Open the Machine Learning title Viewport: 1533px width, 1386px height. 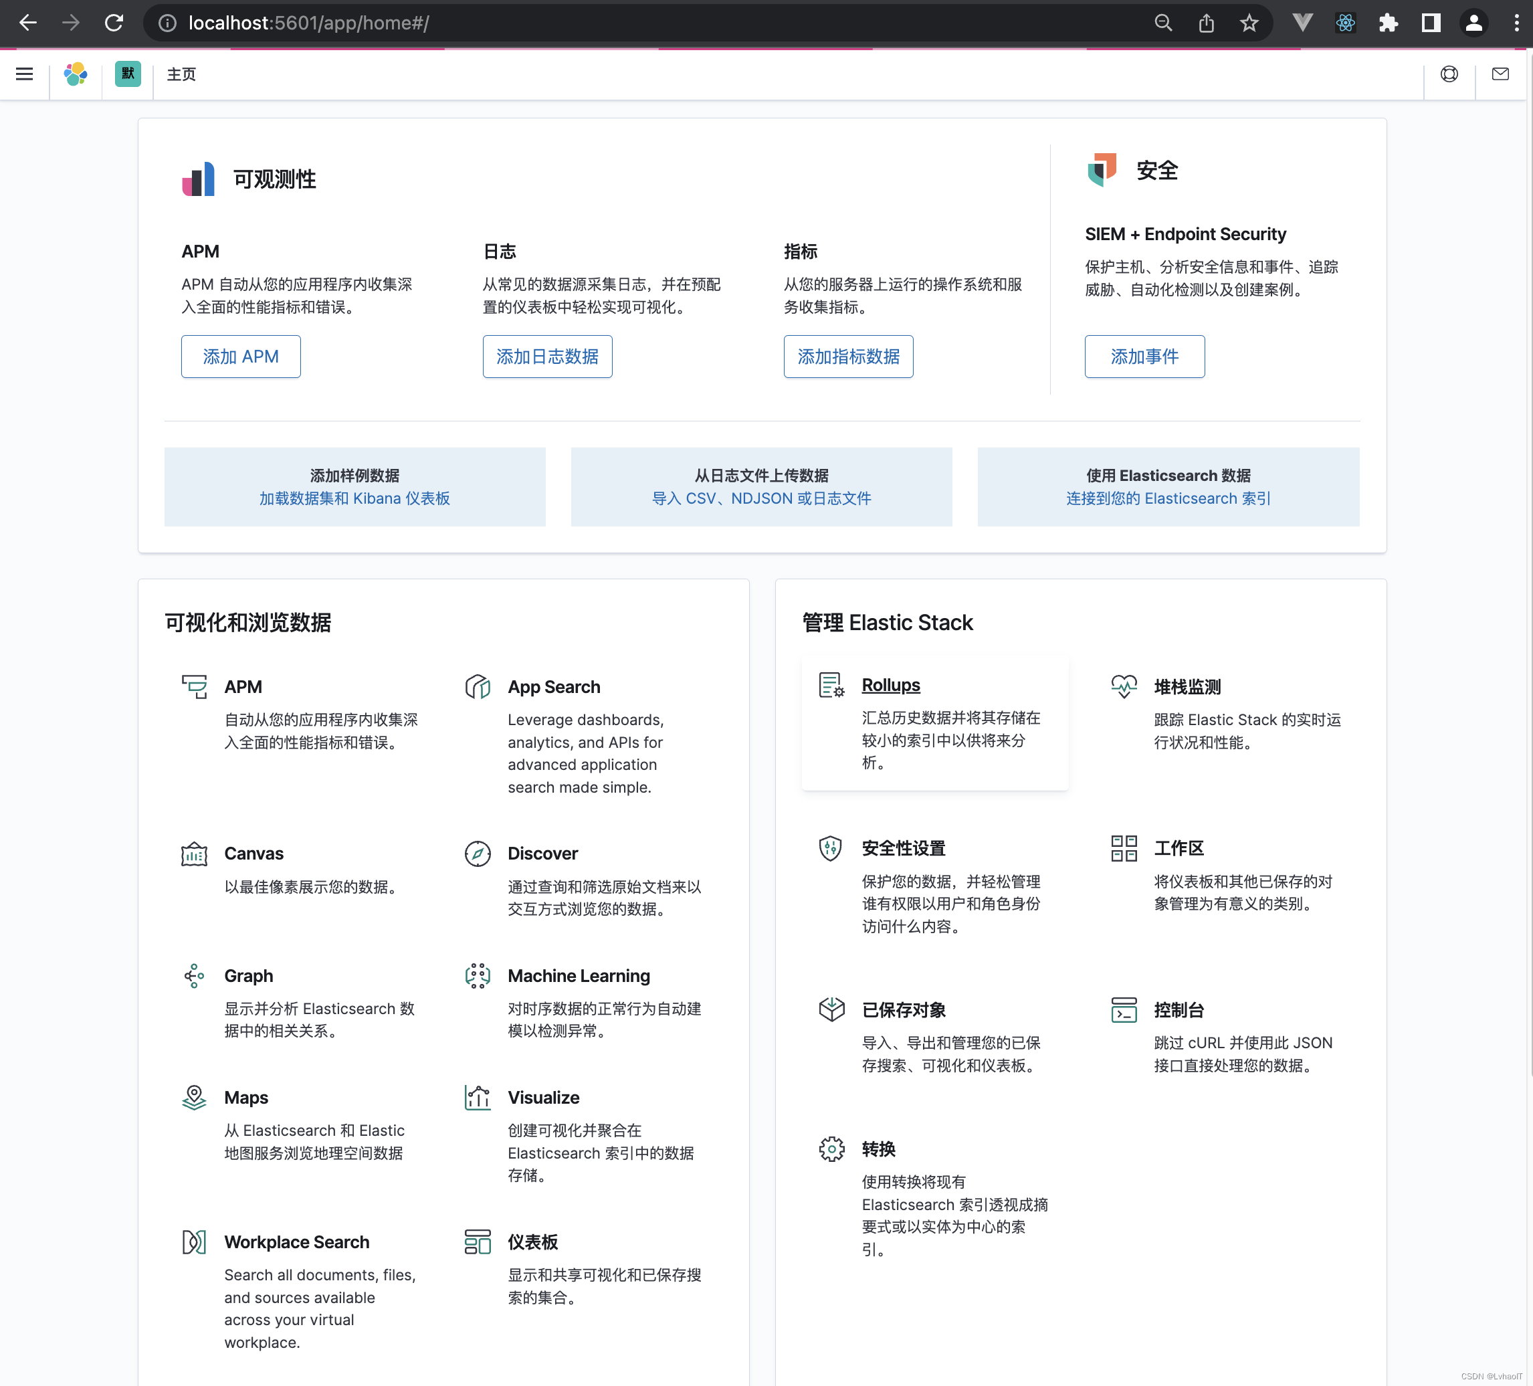[579, 975]
